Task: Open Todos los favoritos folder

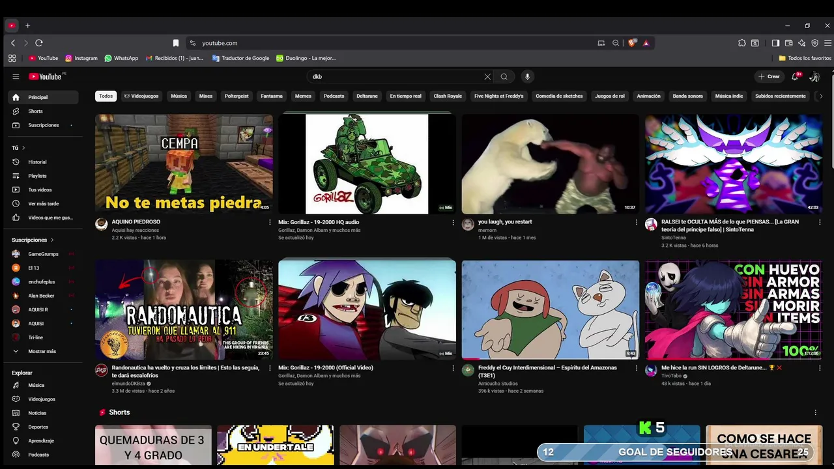Action: pyautogui.click(x=805, y=58)
